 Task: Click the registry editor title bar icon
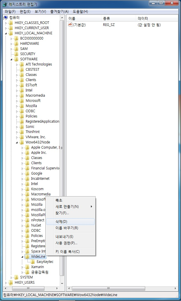tap(5, 4)
